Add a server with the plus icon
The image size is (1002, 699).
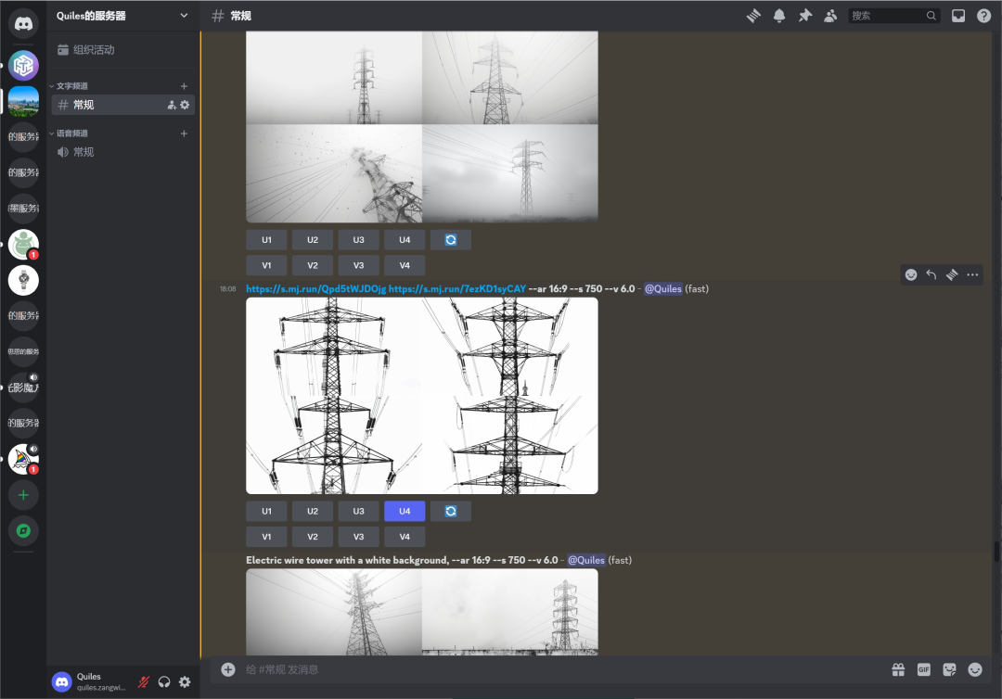(x=23, y=495)
